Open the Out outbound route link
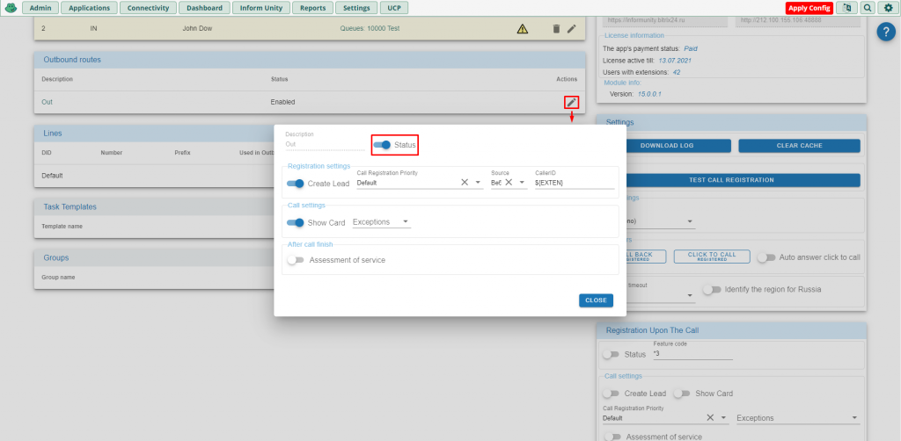This screenshot has height=441, width=901. (48, 102)
